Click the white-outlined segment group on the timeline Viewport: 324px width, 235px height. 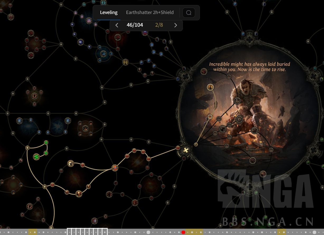[x=87, y=232]
